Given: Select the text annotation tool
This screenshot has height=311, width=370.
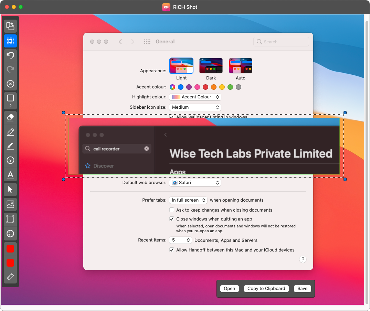Looking at the screenshot, I should click(10, 175).
